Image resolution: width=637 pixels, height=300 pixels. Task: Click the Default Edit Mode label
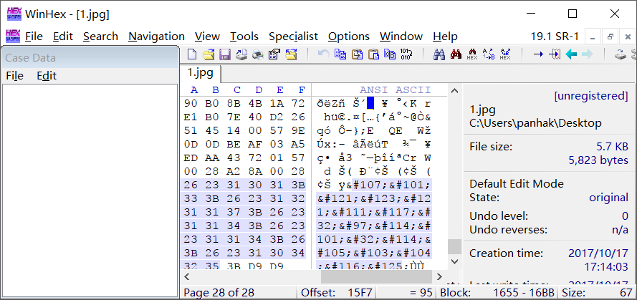pyautogui.click(x=517, y=184)
